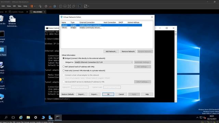This screenshot has height=123, width=219.
Task: Open the Edit menu in VMware
Action: pos(3,6)
